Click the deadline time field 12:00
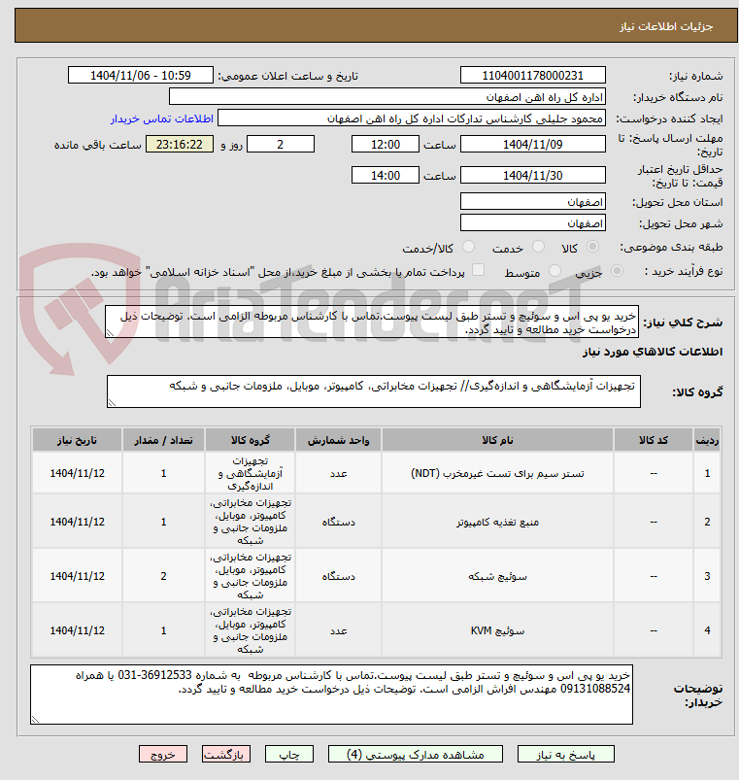Viewport: 739px width, 780px height. tap(385, 145)
